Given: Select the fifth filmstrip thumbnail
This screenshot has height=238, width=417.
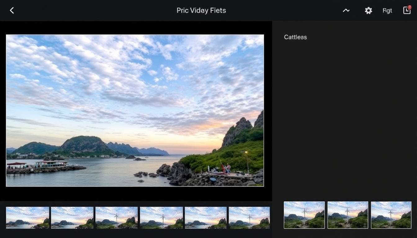Looking at the screenshot, I should point(206,218).
